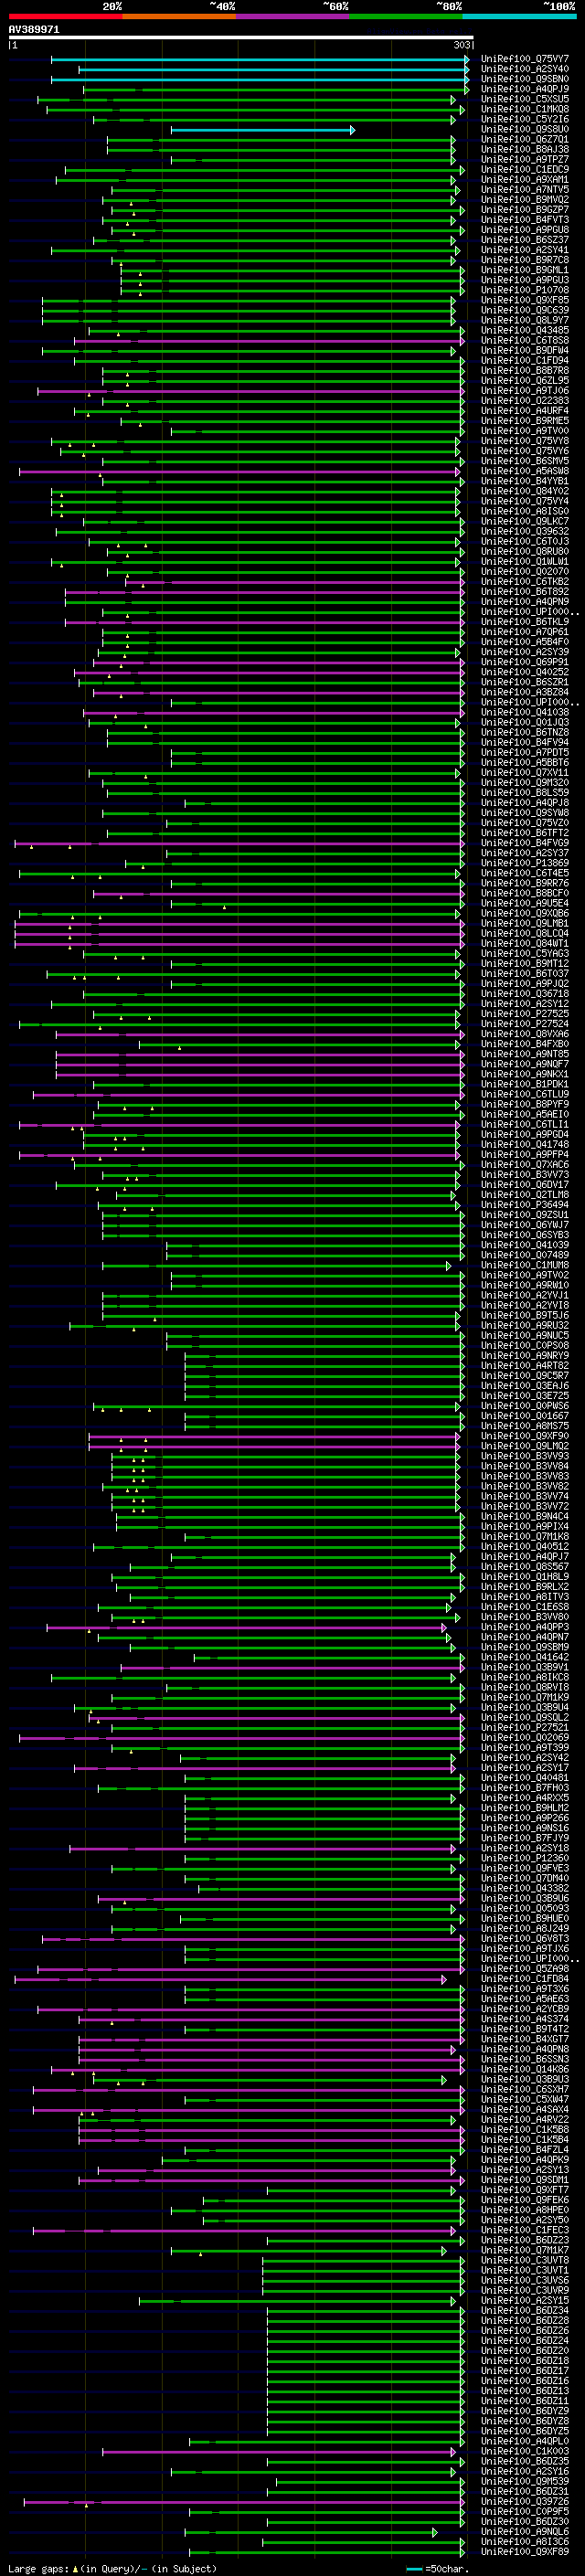Select the UniRef100_B6SMV5 label
This screenshot has width=585, height=2576.
pos(524,461)
